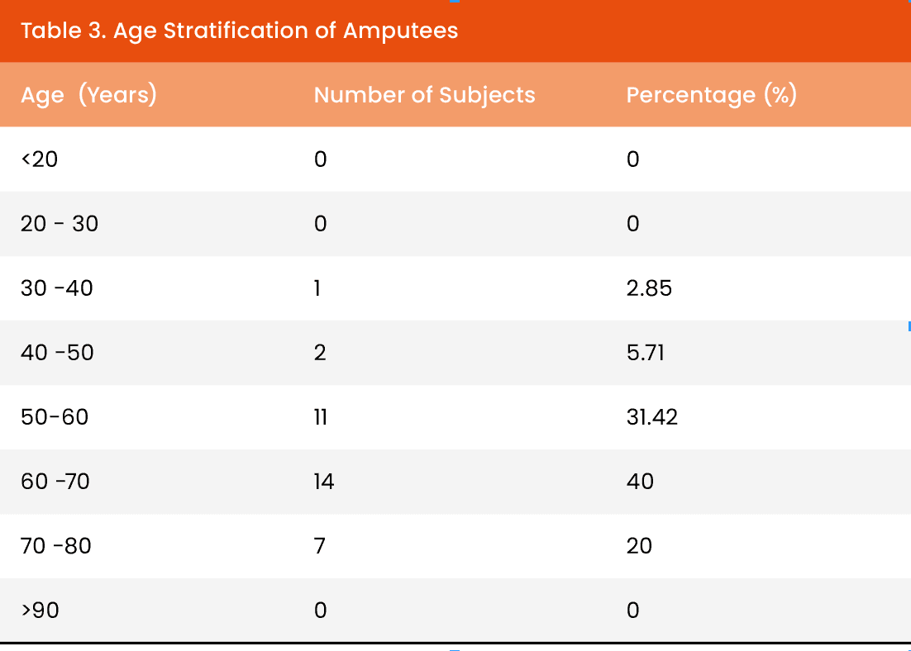
Task: Click the table title "Table 3. Age Stratification of Amputees"
Action: pyautogui.click(x=239, y=31)
